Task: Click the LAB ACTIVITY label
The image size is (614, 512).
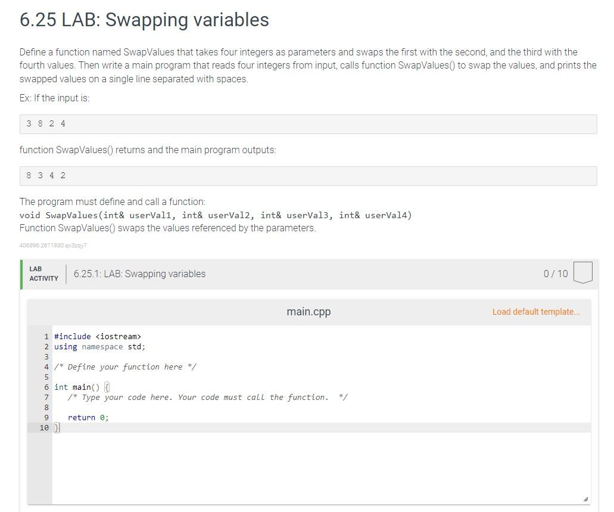Action: pyautogui.click(x=43, y=274)
